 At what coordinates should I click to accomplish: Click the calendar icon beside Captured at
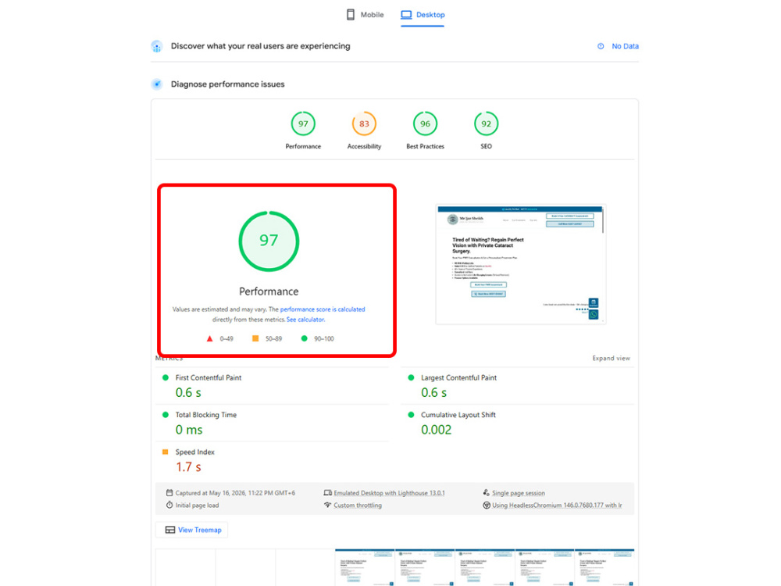point(169,493)
